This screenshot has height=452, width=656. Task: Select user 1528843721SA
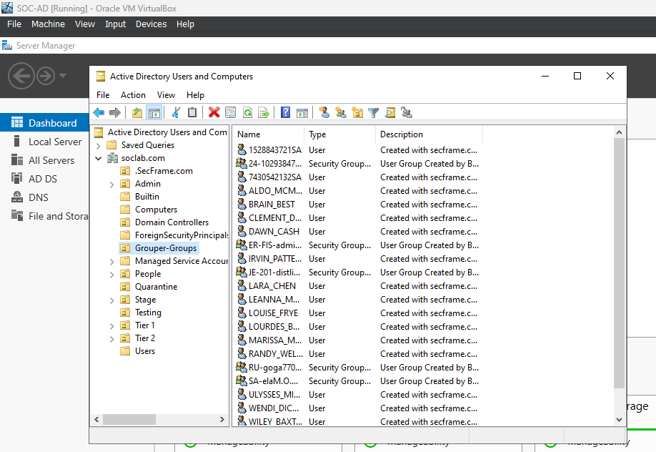[275, 150]
